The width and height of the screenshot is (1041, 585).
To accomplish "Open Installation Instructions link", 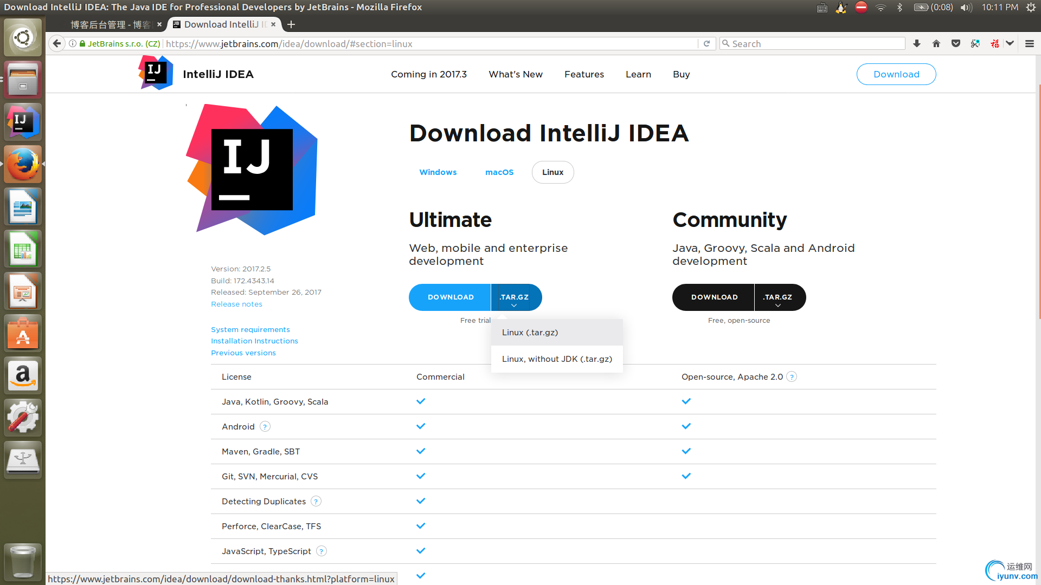I will 254,341.
